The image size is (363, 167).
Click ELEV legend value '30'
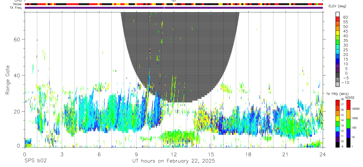click(345, 45)
